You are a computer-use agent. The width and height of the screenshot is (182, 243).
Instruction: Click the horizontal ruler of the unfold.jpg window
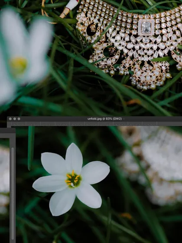97,124
